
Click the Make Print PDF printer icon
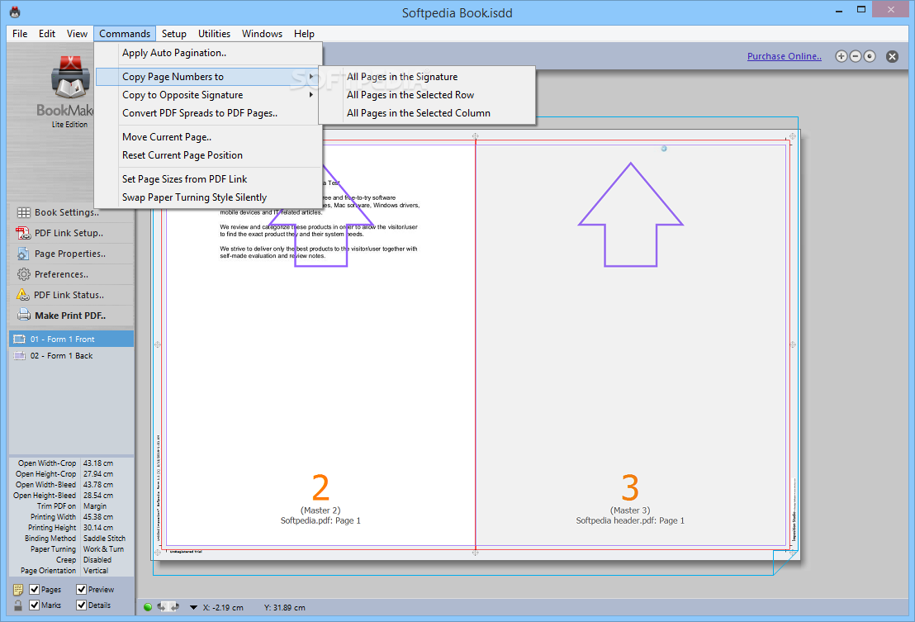(x=24, y=315)
